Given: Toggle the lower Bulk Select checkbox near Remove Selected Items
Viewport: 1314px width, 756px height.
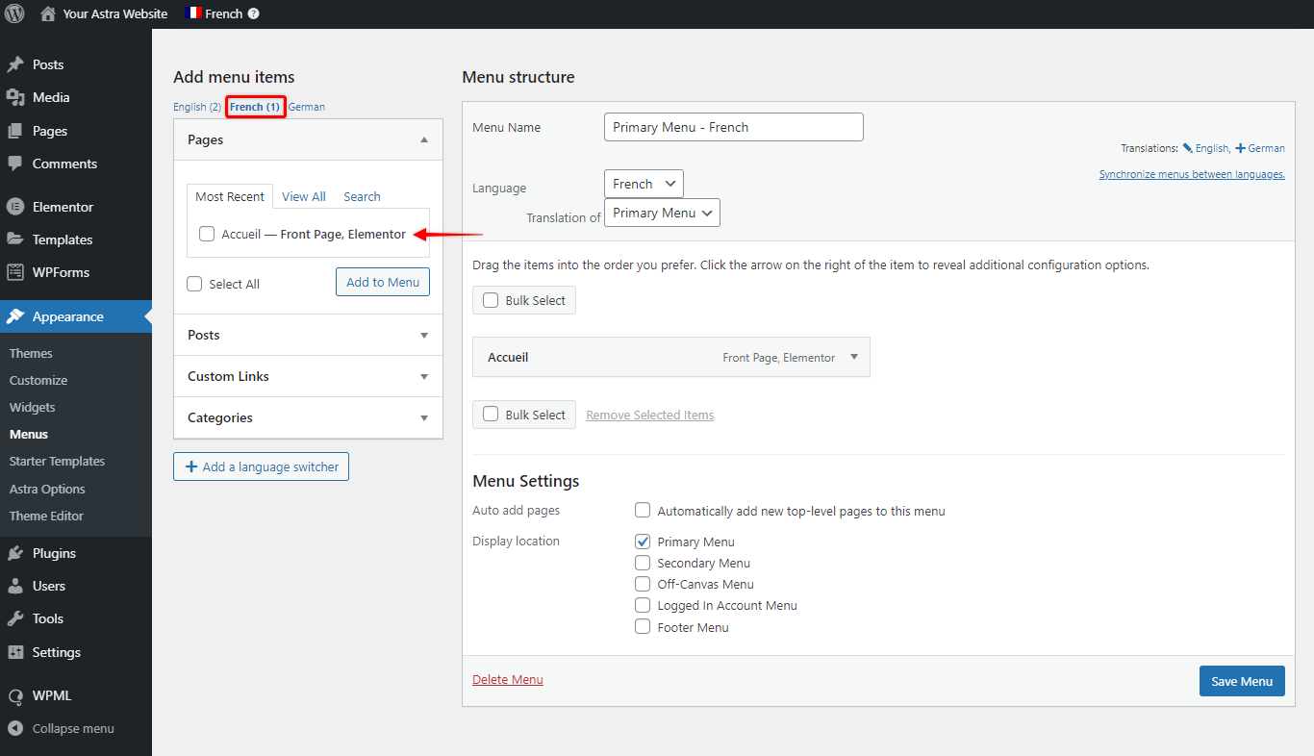Looking at the screenshot, I should pos(491,415).
